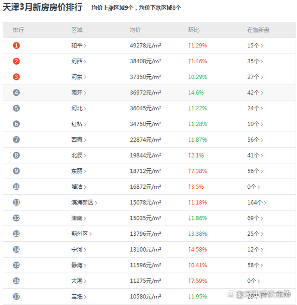Click the red up arrow for 东丽 7.38%
The width and height of the screenshot is (297, 305).
click(189, 171)
